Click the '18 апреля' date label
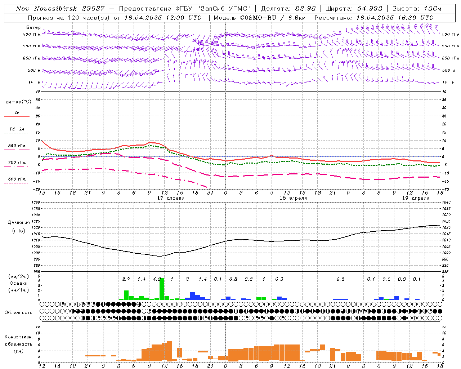This screenshot has height=369, width=461. click(293, 198)
